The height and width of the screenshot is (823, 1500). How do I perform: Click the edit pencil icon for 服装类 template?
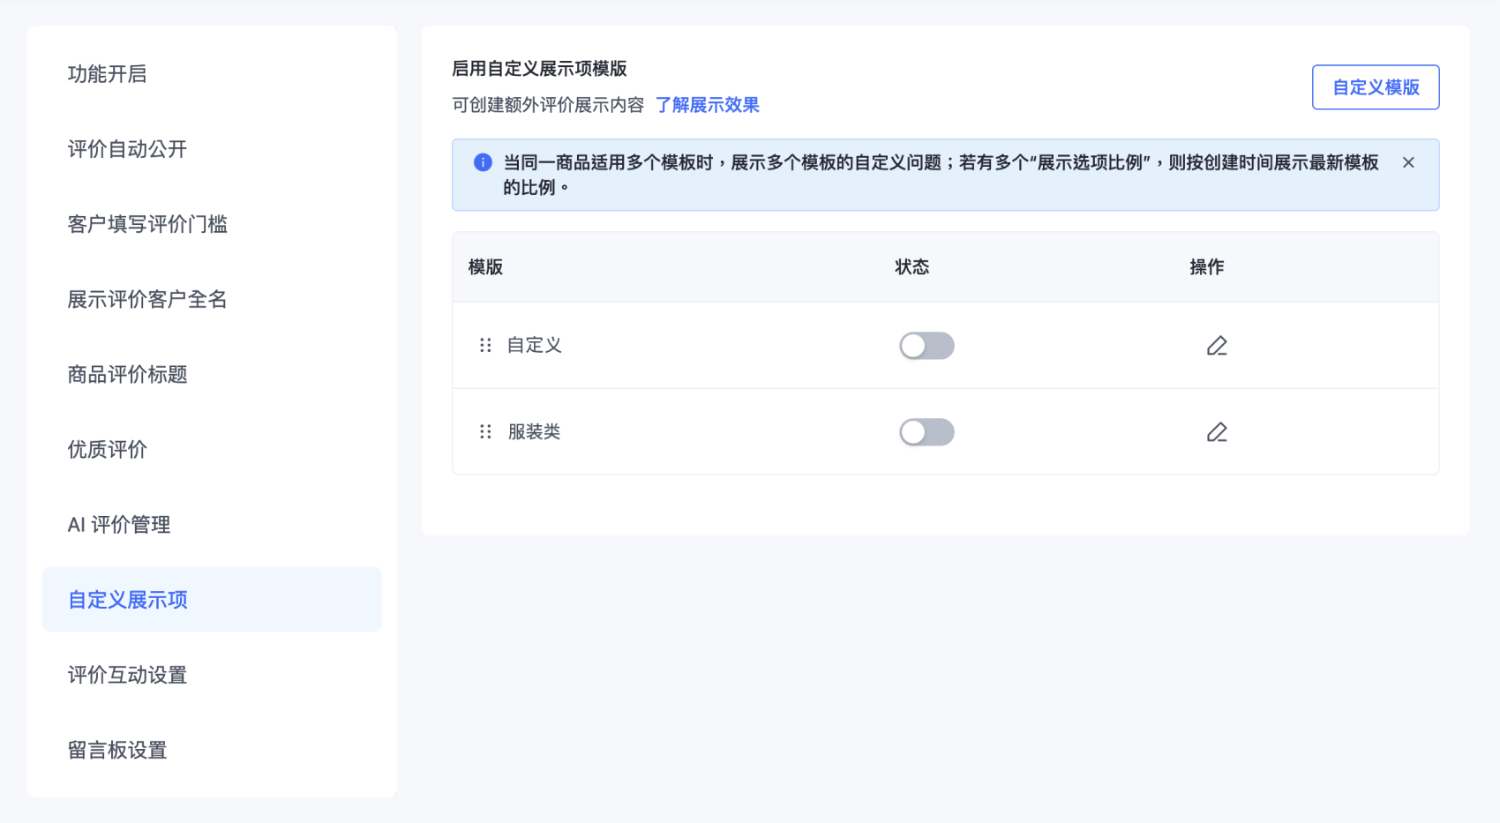[x=1217, y=432]
